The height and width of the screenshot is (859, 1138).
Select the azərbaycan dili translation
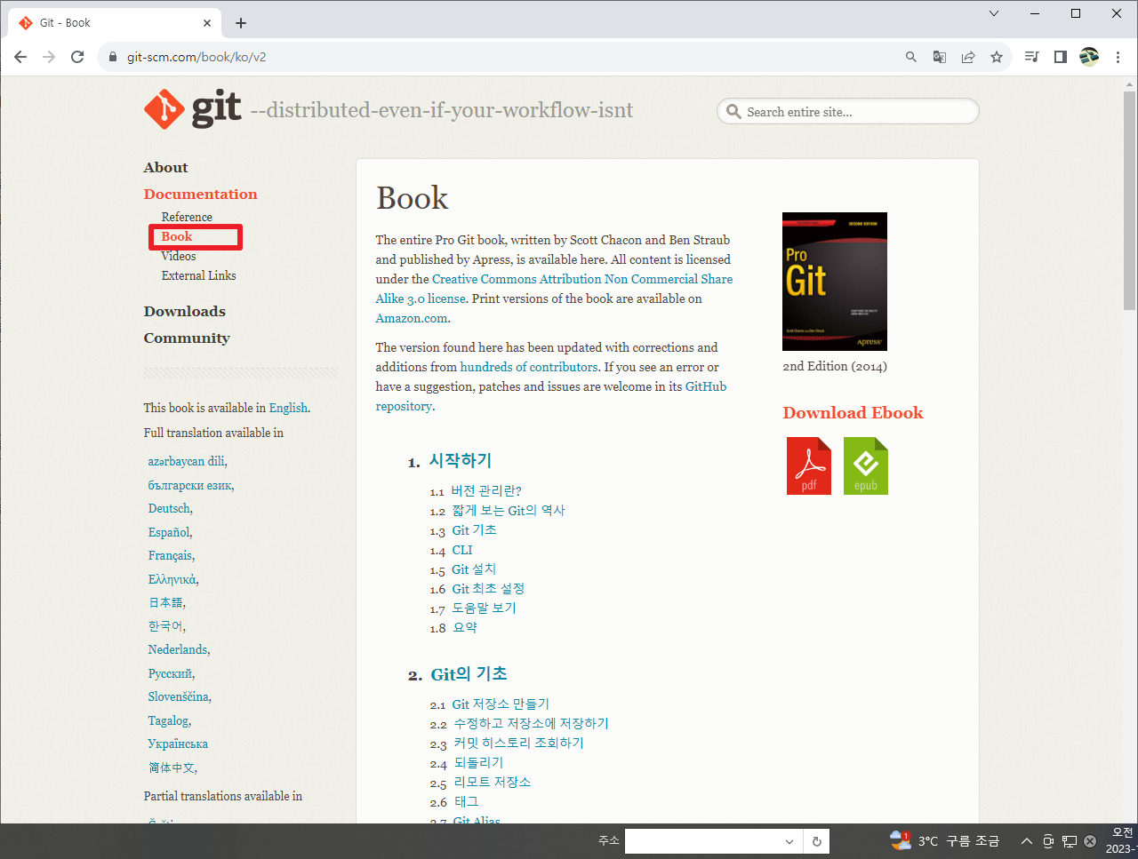click(x=187, y=461)
